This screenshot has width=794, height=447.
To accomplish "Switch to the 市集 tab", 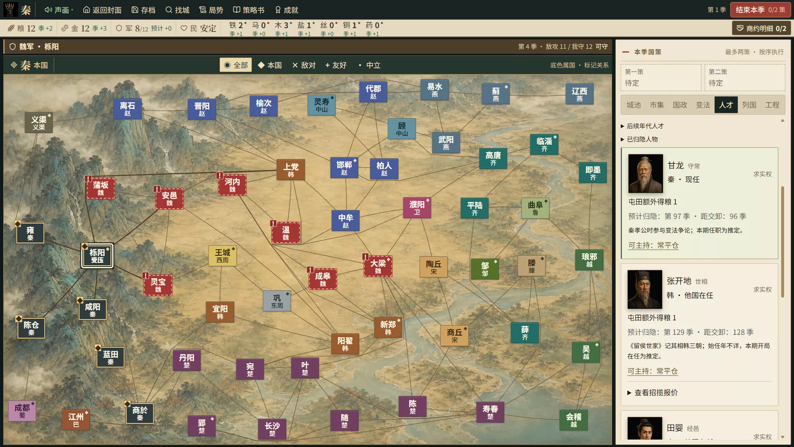I will click(x=657, y=105).
